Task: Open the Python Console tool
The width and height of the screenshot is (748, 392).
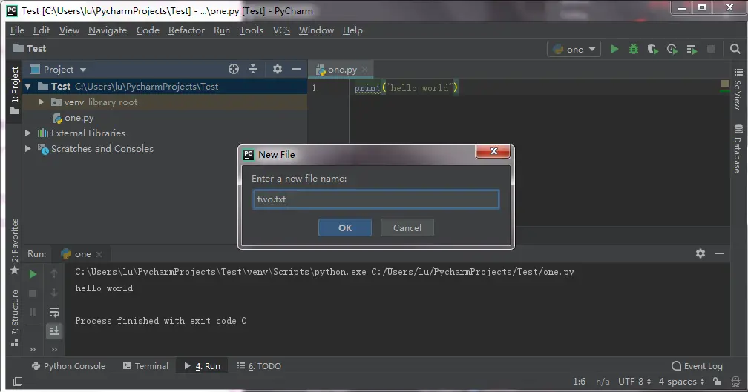Action: (68, 366)
